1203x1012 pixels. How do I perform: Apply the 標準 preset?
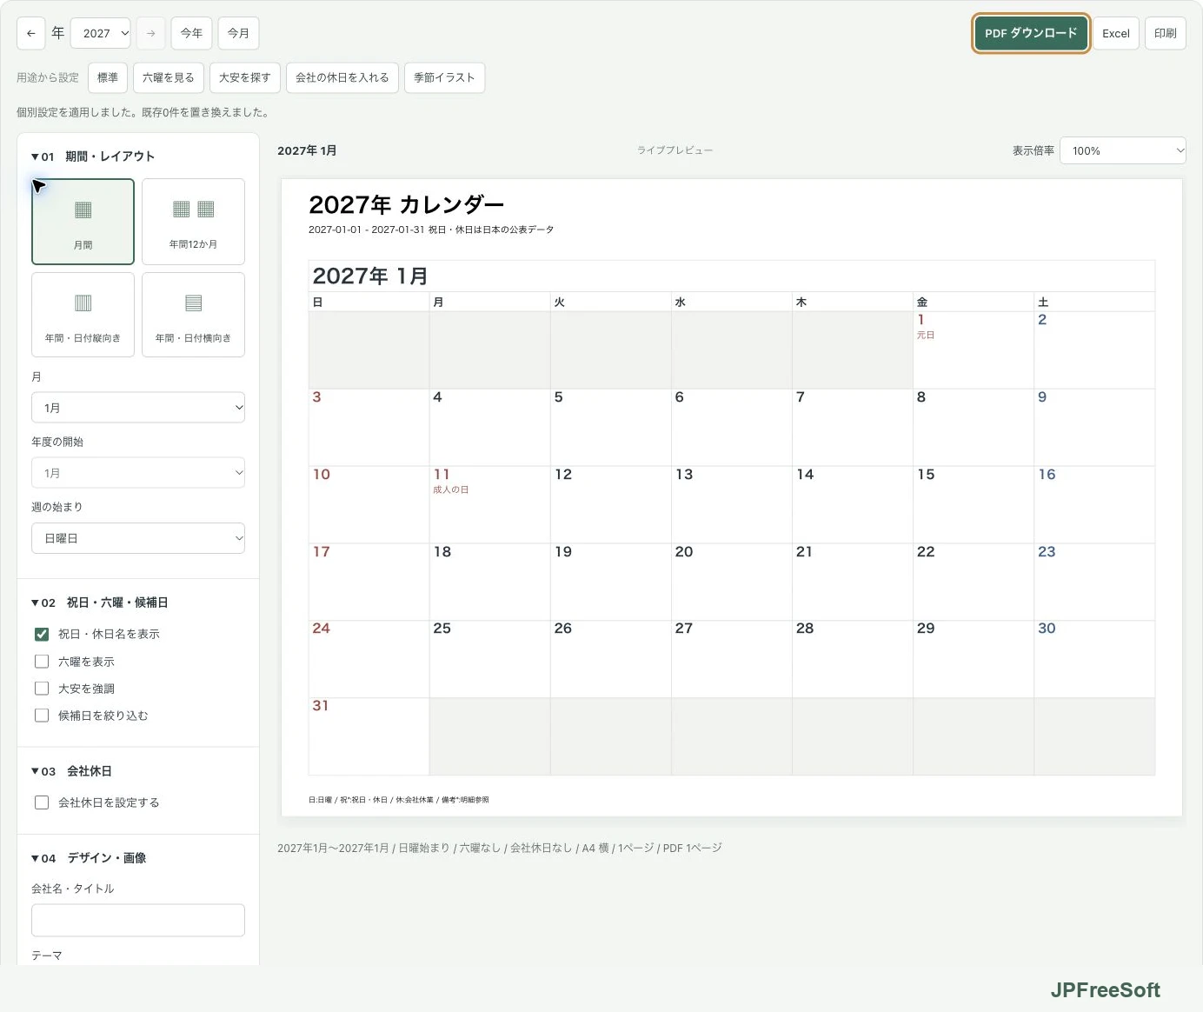point(108,77)
